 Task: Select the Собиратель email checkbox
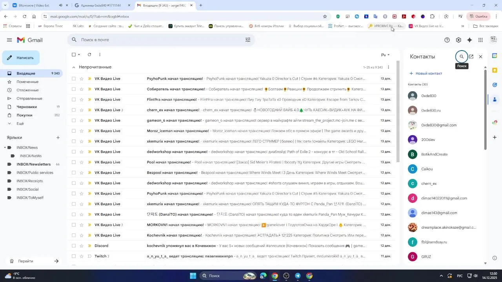[x=74, y=89]
